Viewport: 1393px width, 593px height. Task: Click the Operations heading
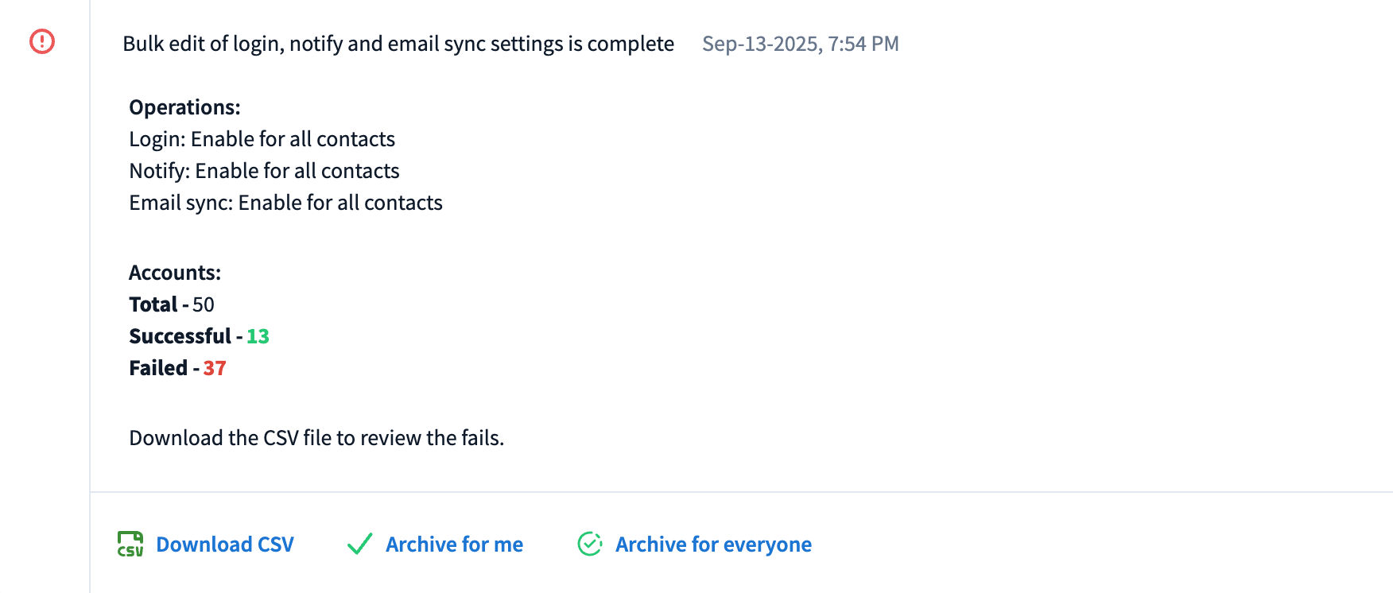pos(184,107)
